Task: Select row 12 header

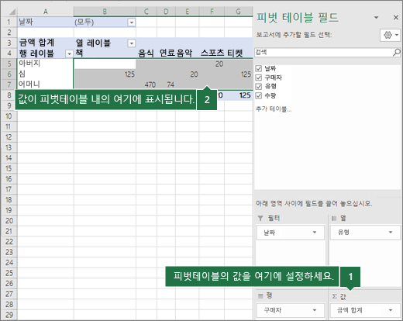Action: pos(9,137)
